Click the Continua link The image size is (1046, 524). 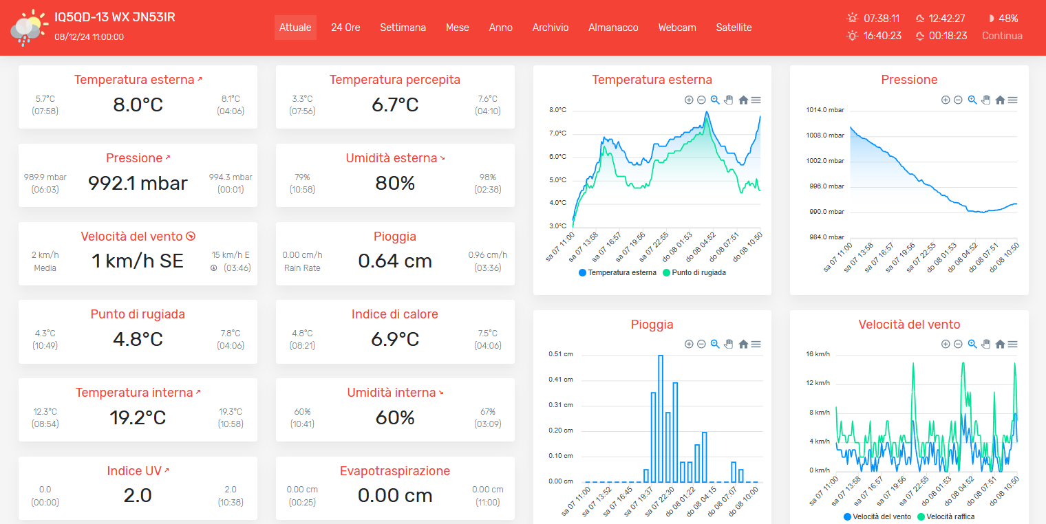coord(1002,36)
